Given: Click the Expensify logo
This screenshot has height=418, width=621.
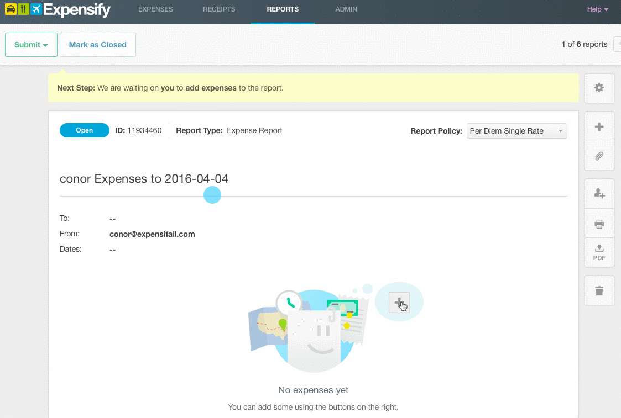Looking at the screenshot, I should [x=58, y=9].
